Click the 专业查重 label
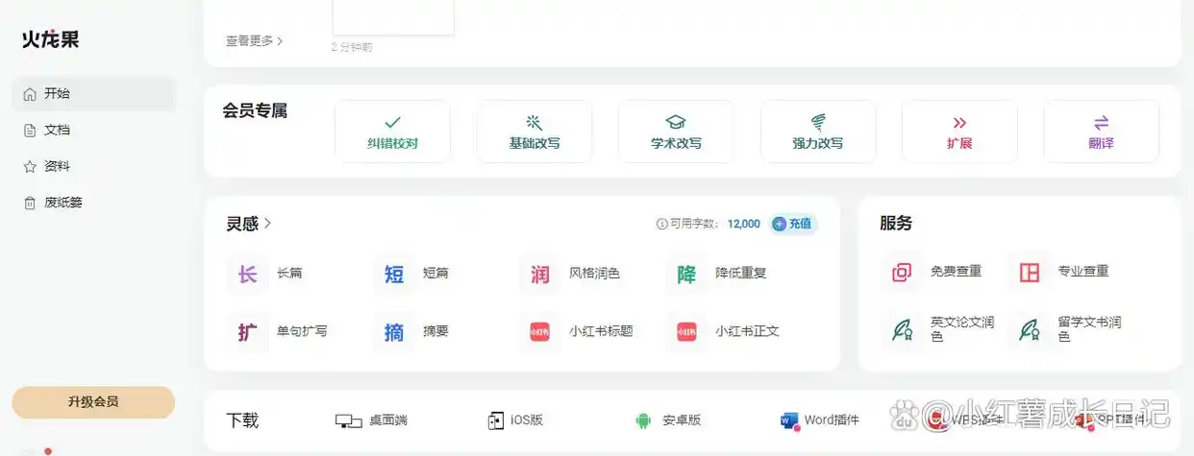This screenshot has width=1194, height=456. pos(1082,272)
